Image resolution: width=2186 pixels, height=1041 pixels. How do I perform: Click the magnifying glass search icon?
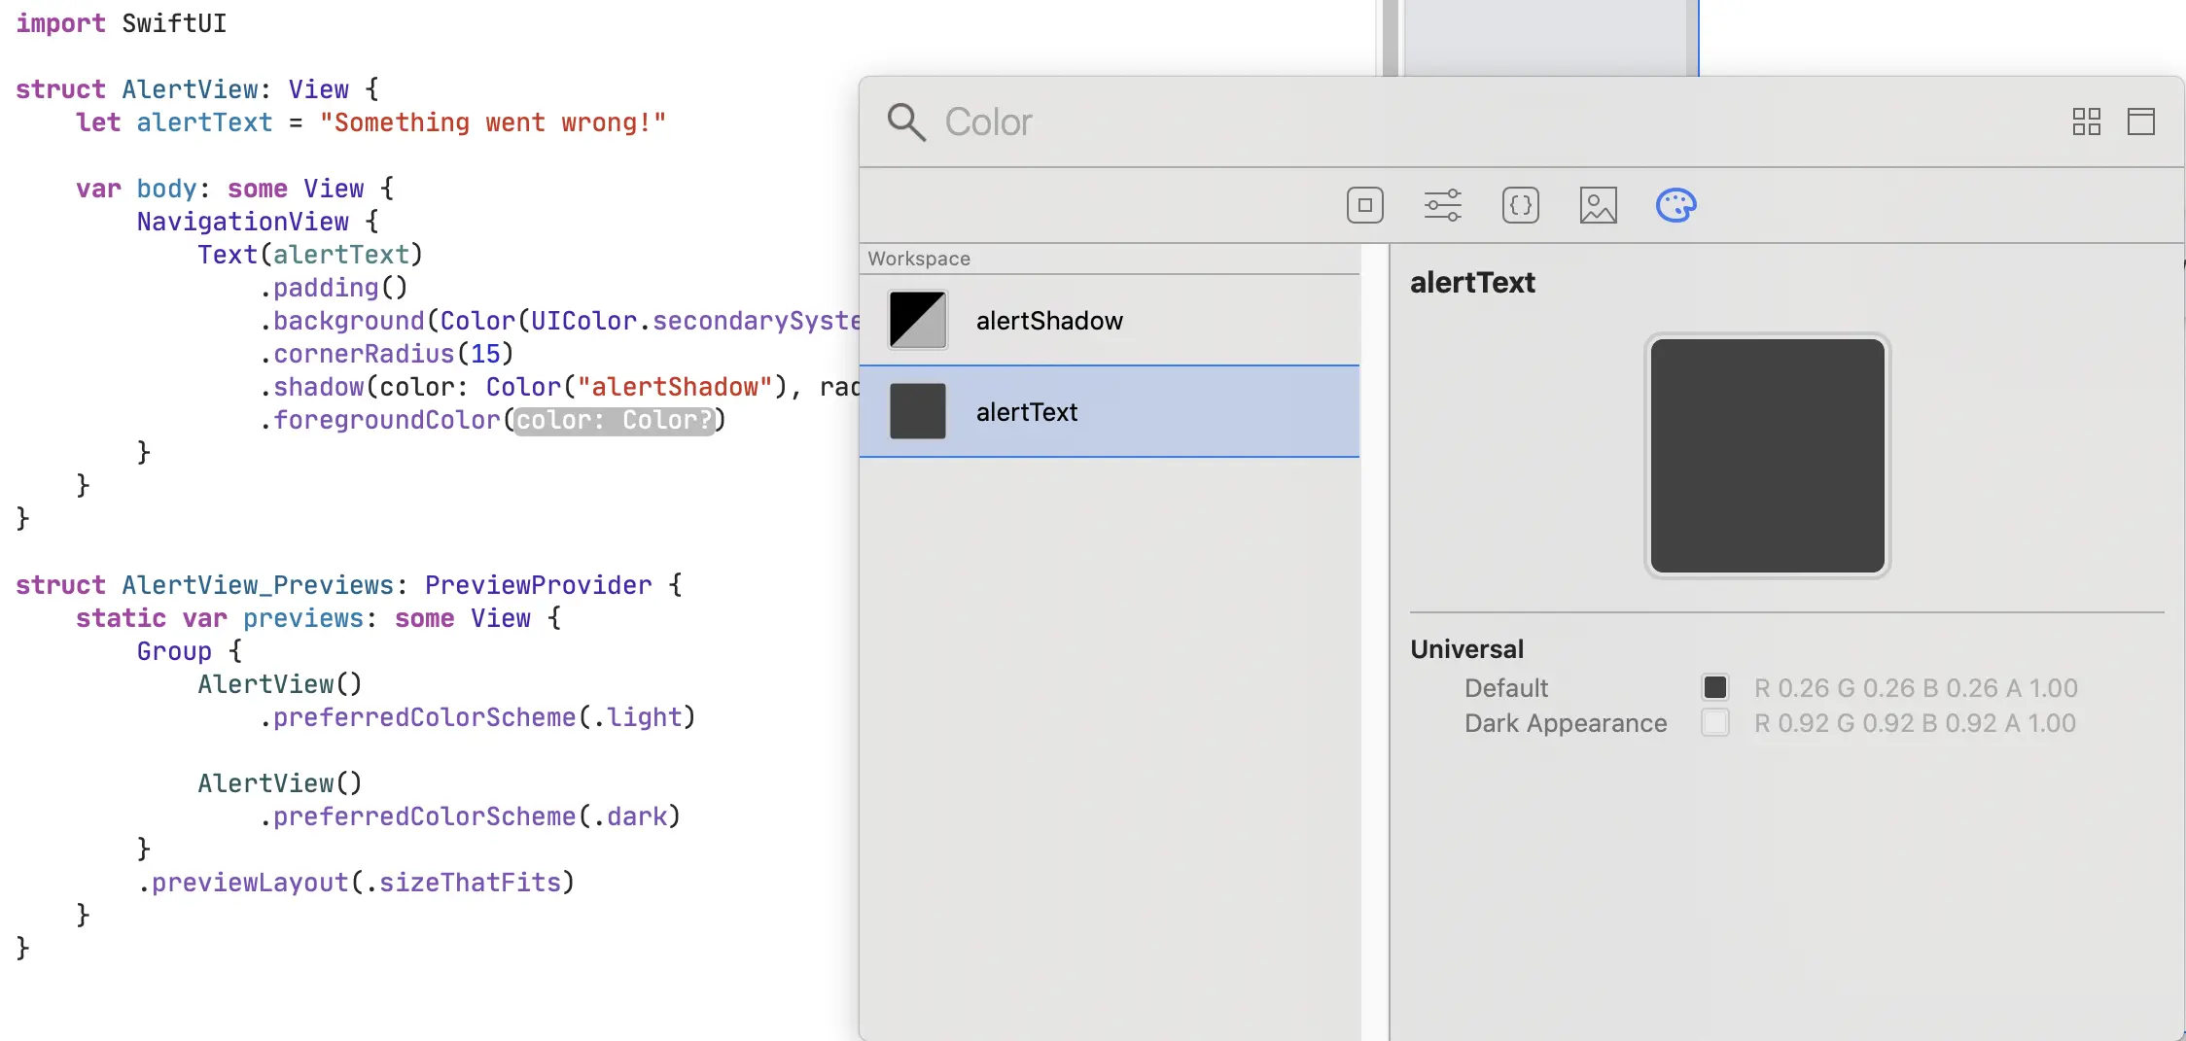pos(905,122)
